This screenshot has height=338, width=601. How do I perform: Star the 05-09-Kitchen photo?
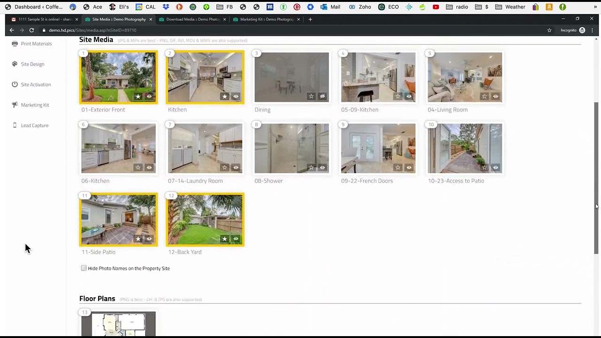point(398,96)
